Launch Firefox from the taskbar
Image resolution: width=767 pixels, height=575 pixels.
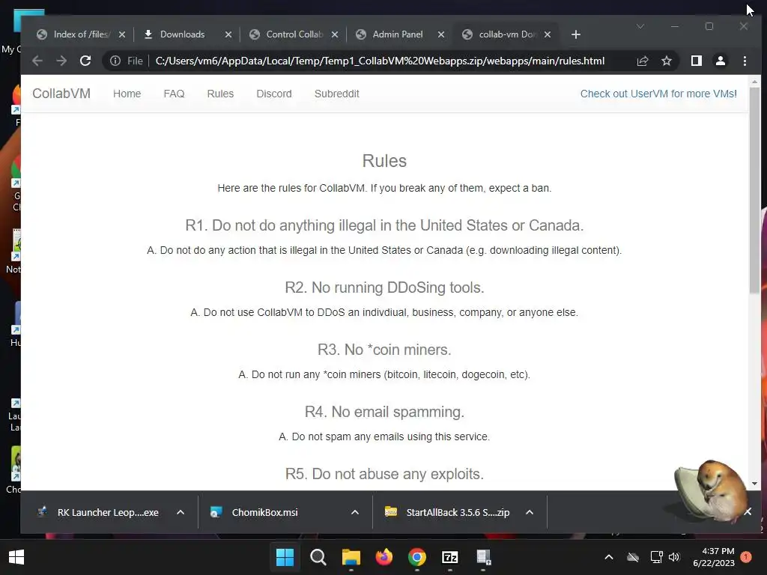384,557
